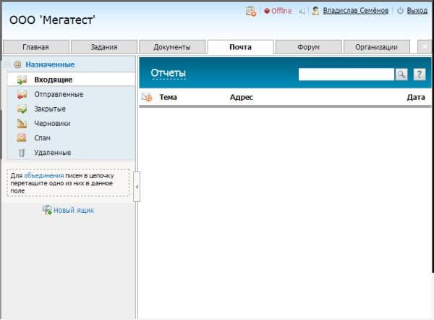
Task: Click the Черновики drafts pencil icon
Action: tap(22, 124)
